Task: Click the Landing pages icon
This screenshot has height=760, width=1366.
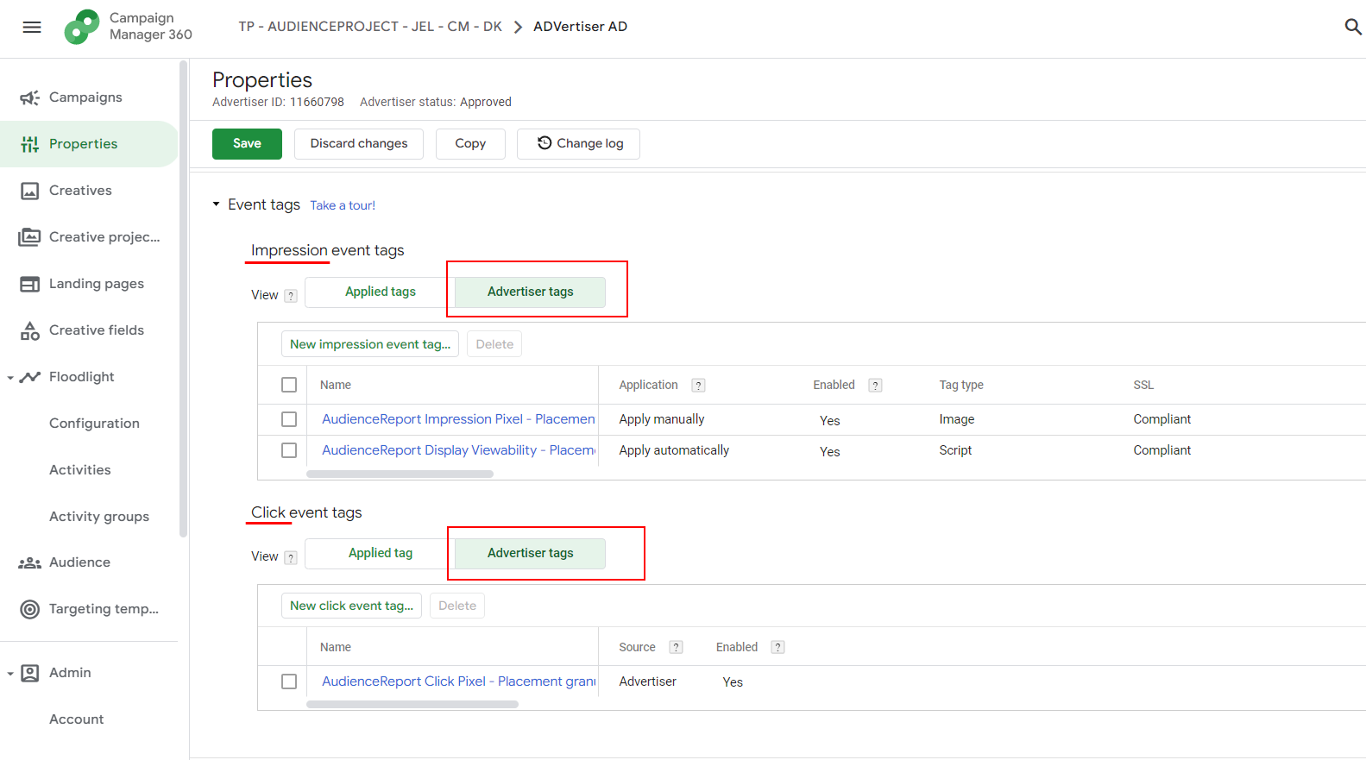Action: [29, 284]
